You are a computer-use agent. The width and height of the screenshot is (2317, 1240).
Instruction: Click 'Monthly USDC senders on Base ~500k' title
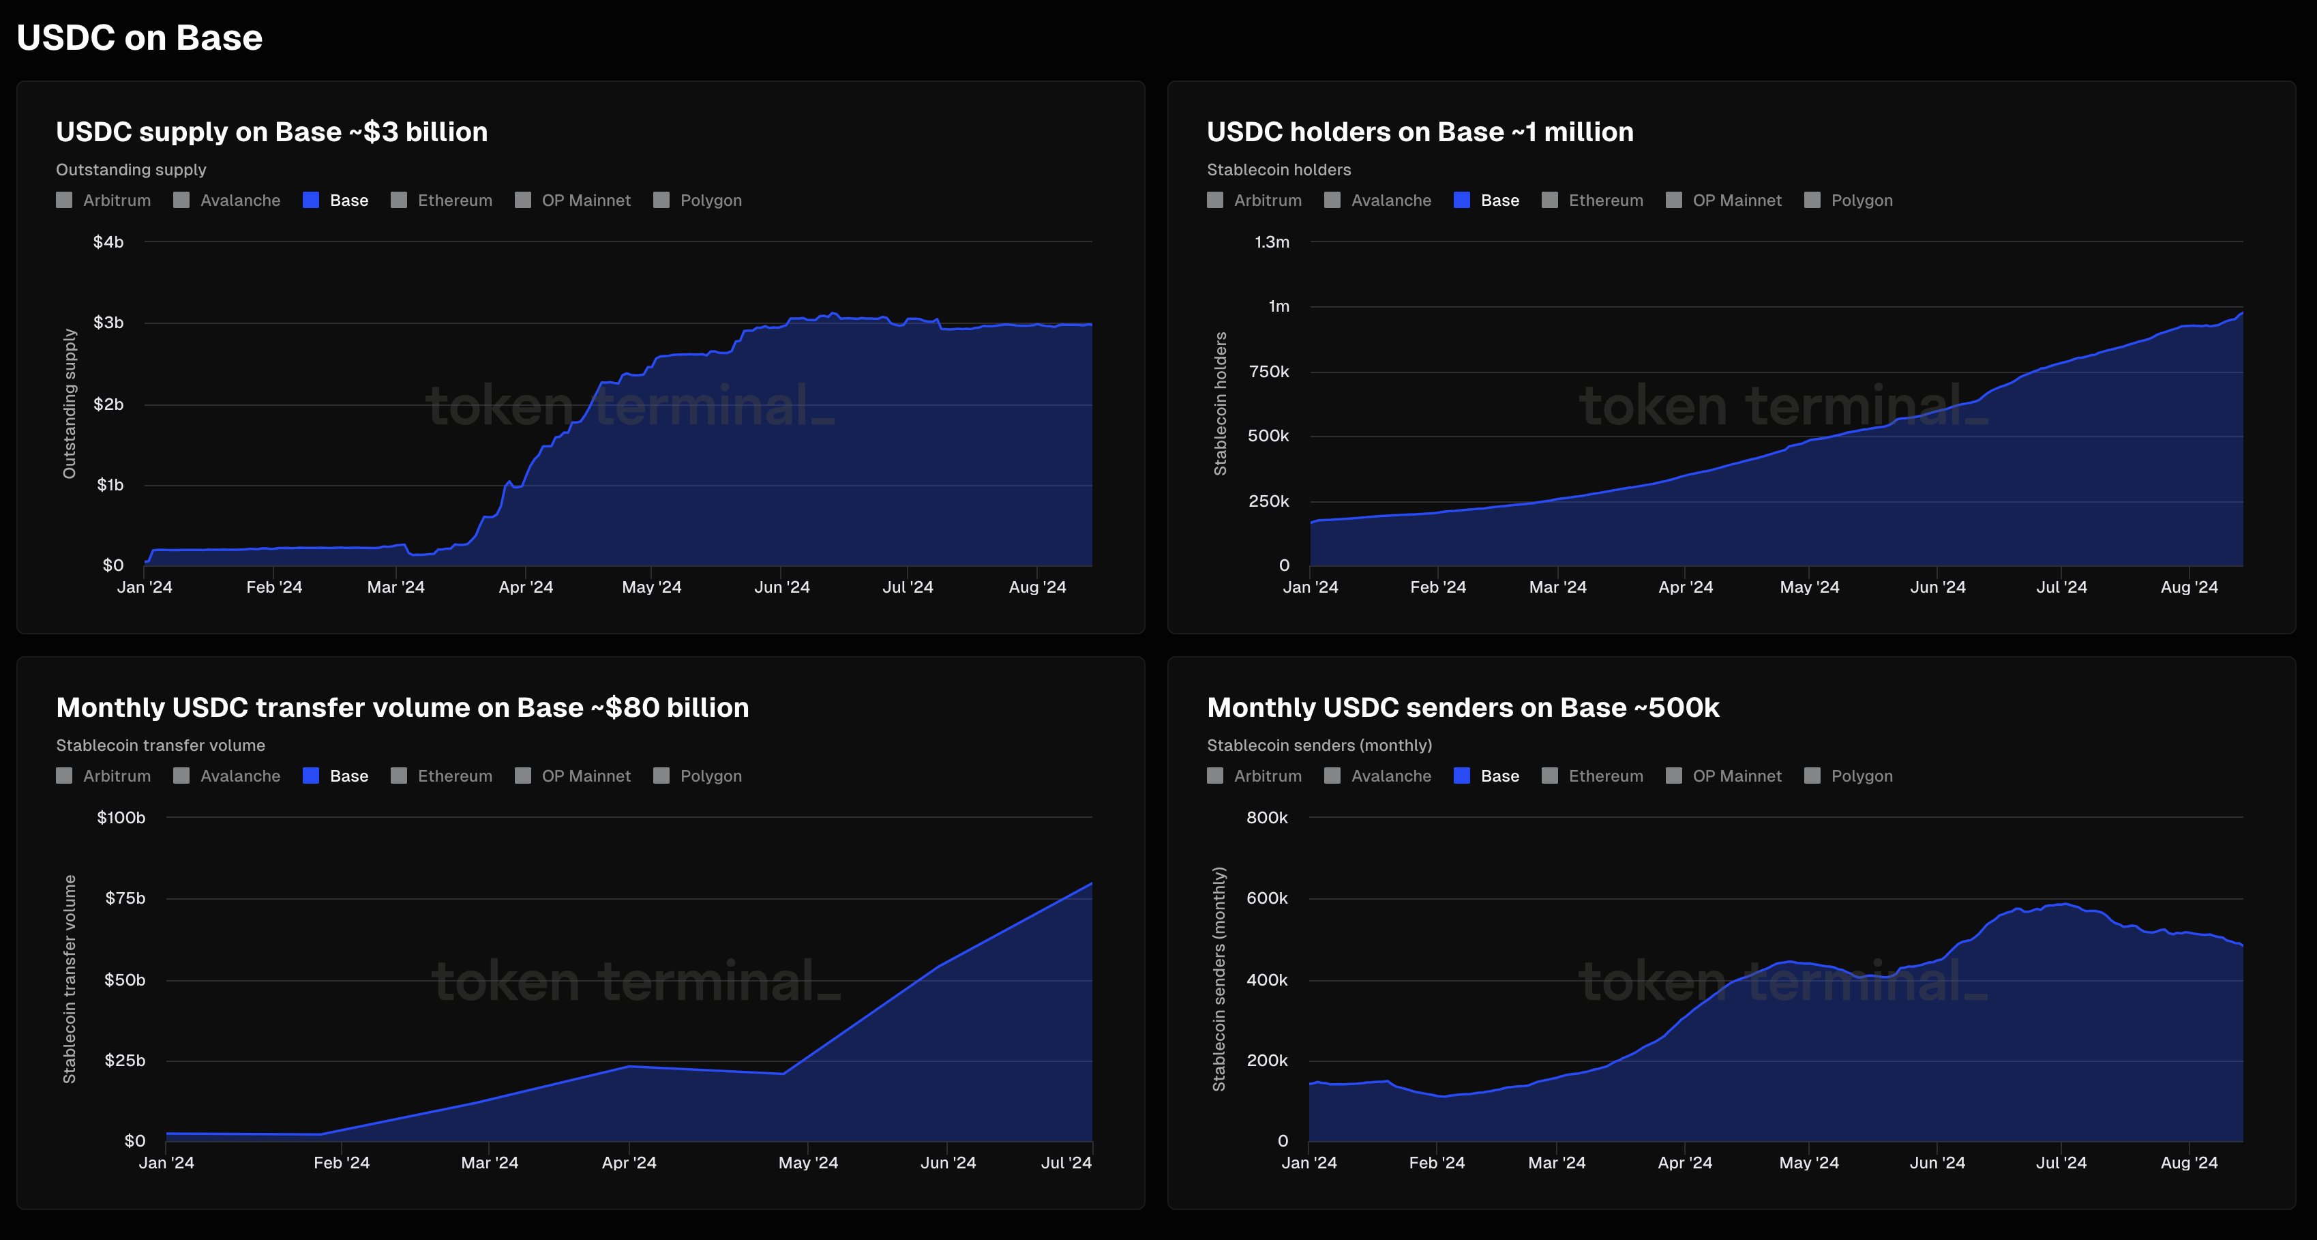pos(1463,707)
